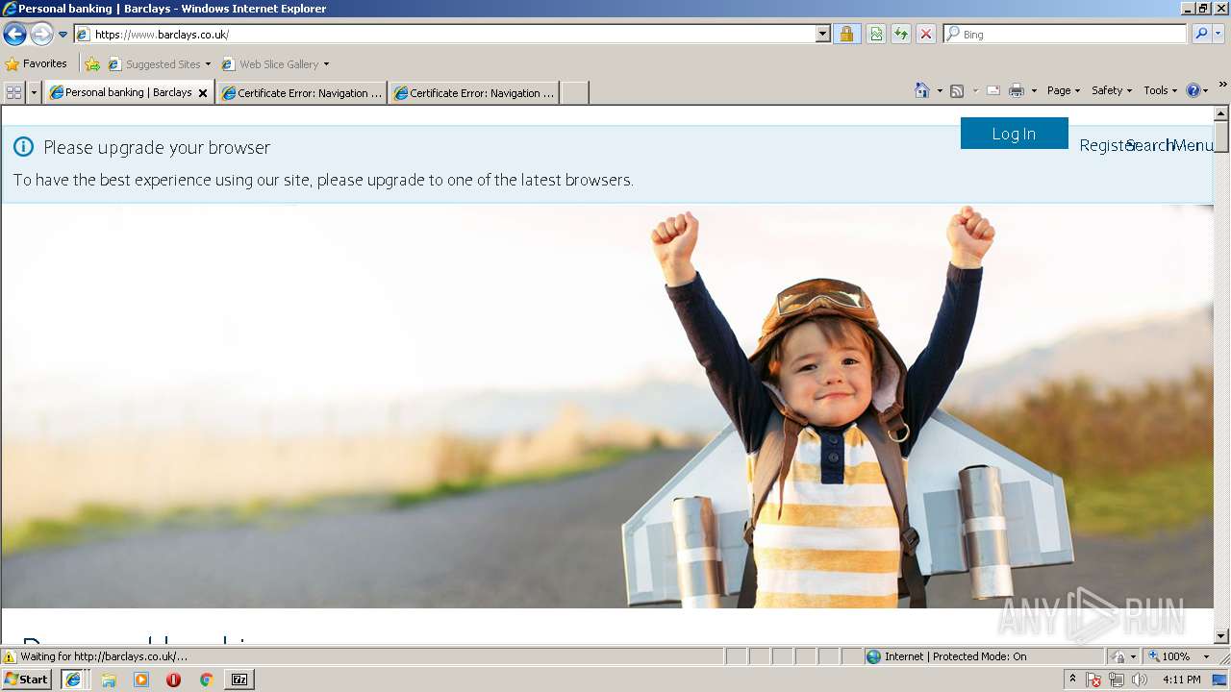Select the Personal banking | Barclays tab
Screen dimensions: 1231x692
[129, 92]
